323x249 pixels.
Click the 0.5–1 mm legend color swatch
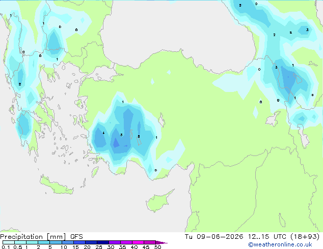[20, 242]
